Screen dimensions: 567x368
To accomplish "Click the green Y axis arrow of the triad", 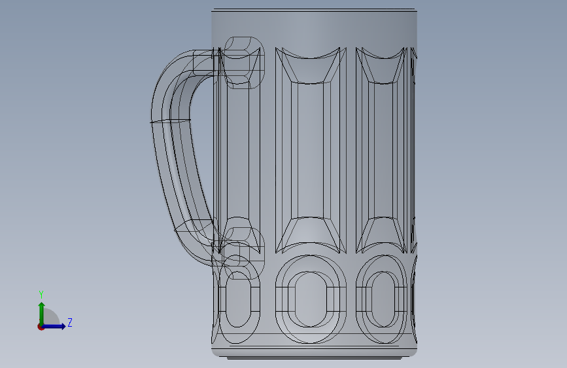I will pyautogui.click(x=42, y=313).
